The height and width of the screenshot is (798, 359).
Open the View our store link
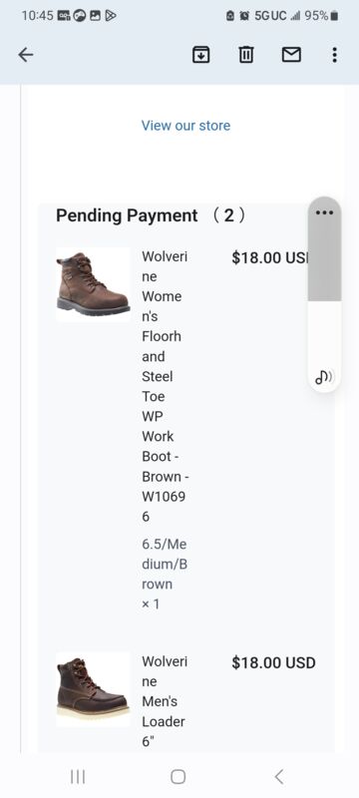tap(185, 126)
